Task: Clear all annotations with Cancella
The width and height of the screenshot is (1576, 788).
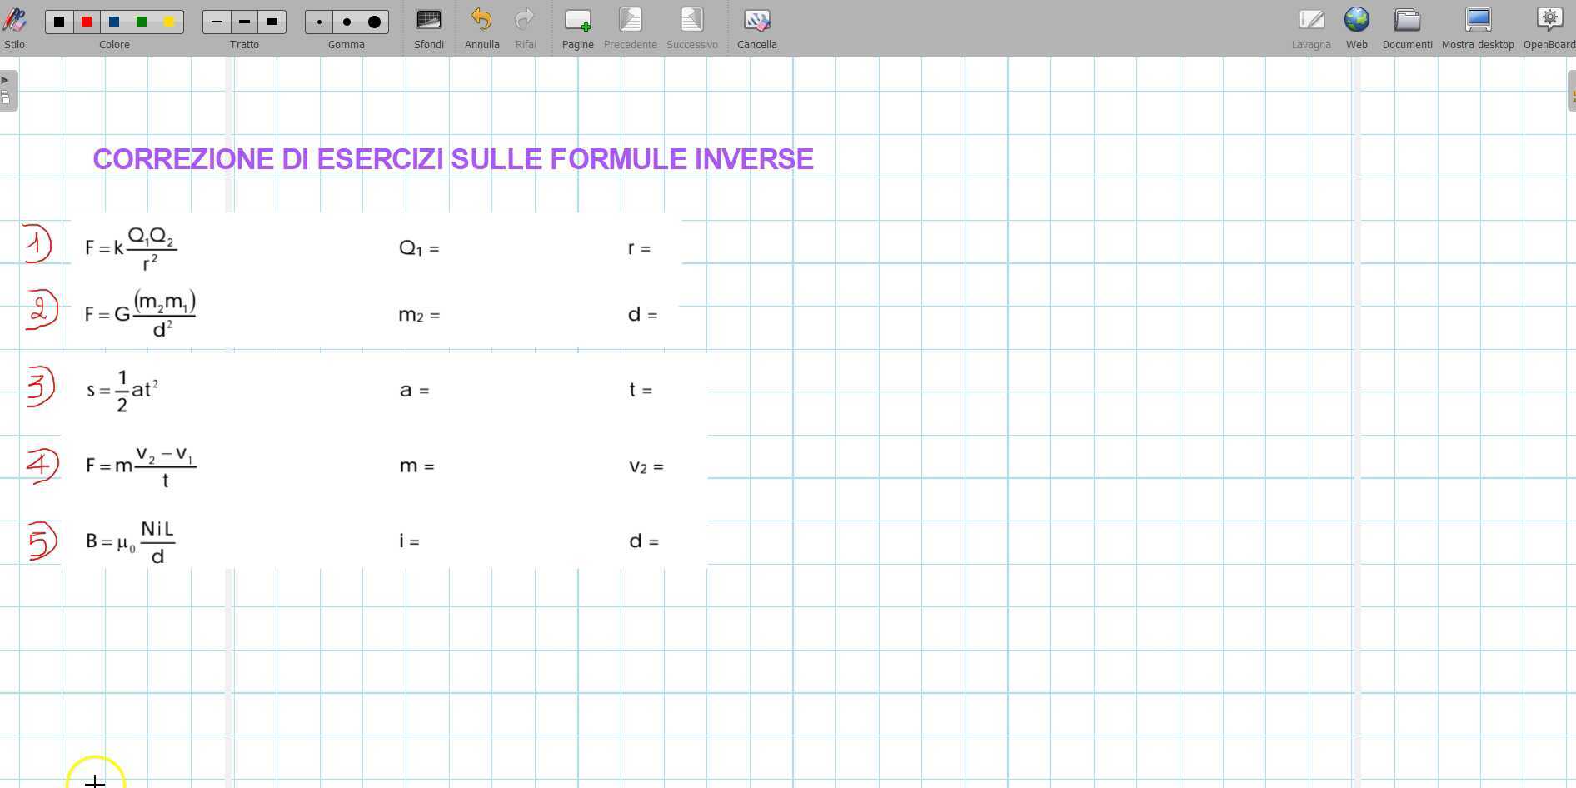Action: (x=756, y=22)
